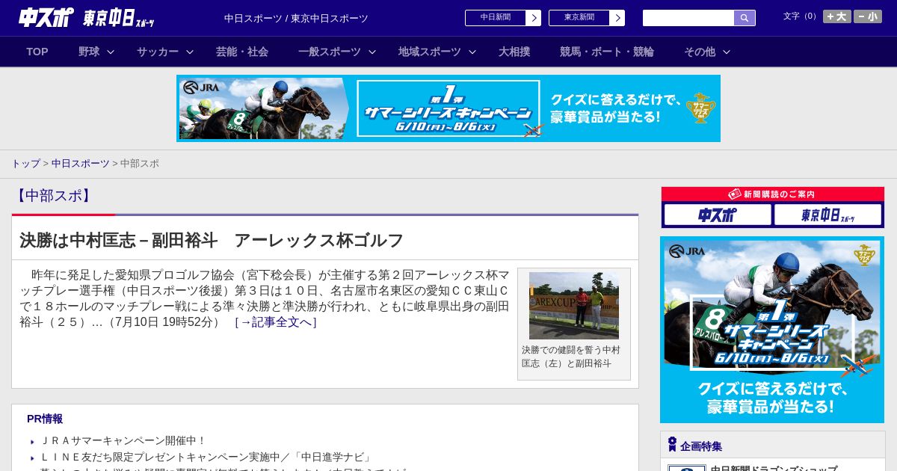Click the newspaper icon beside 新聞購読のご案内
Image resolution: width=897 pixels, height=471 pixels.
click(734, 194)
